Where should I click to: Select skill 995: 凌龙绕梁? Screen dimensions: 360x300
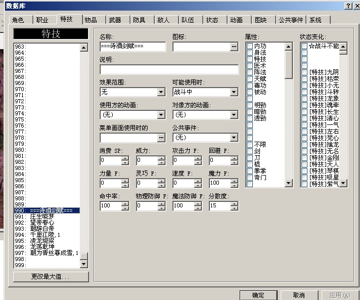coord(47,241)
